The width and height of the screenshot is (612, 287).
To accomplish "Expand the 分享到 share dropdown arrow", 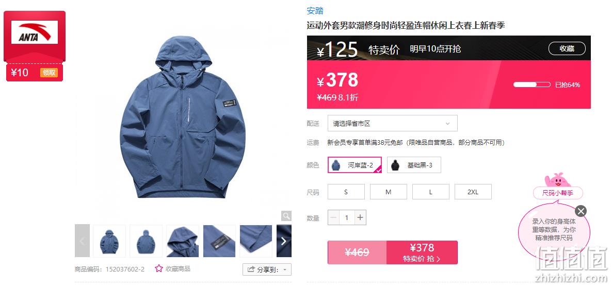I will (x=285, y=270).
